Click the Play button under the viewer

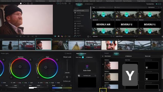pos(28,36)
